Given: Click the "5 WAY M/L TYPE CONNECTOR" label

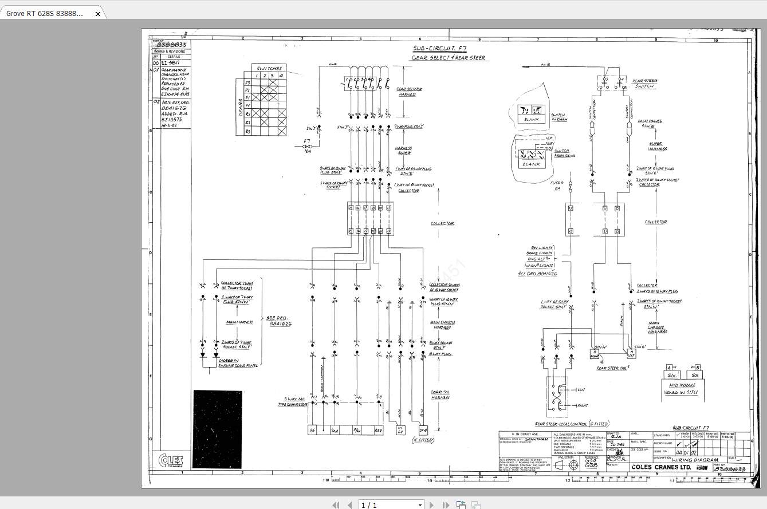Looking at the screenshot, I should click(293, 402).
